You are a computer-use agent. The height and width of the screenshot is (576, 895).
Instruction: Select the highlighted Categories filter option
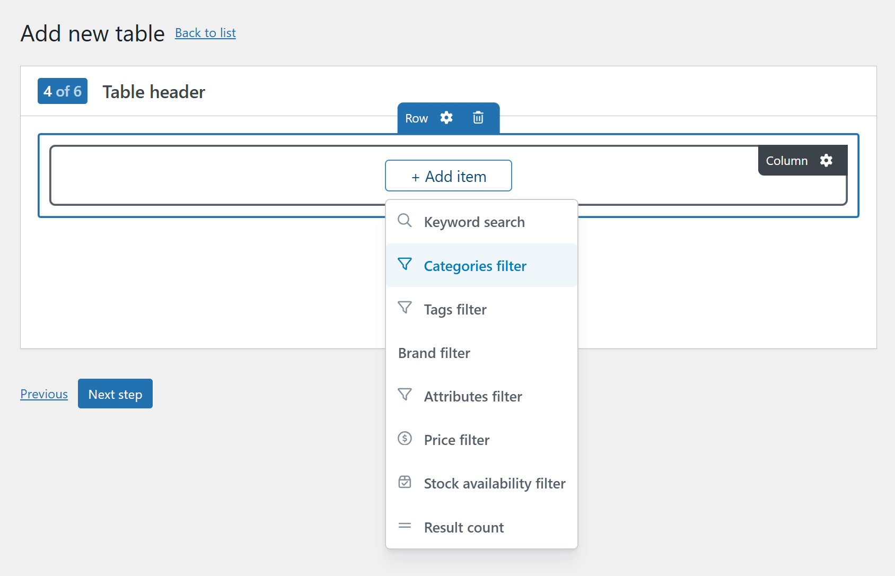(x=475, y=266)
